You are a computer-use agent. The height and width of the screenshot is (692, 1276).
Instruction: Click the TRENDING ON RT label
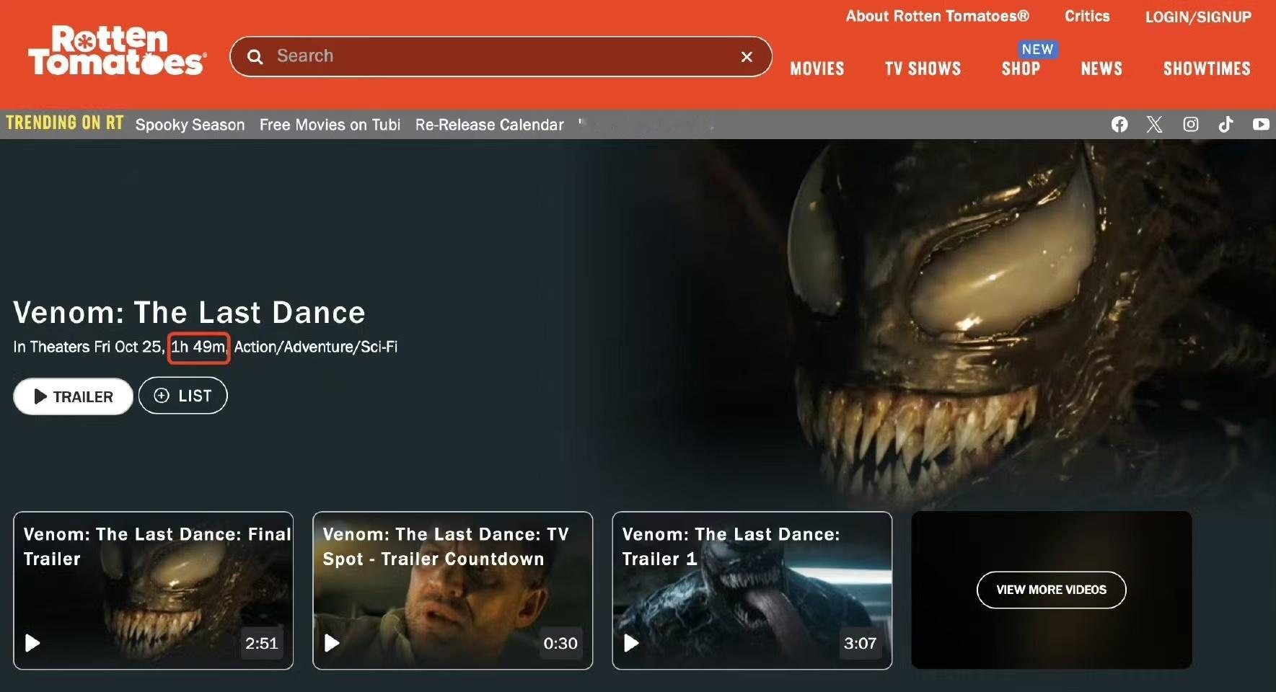pos(65,123)
